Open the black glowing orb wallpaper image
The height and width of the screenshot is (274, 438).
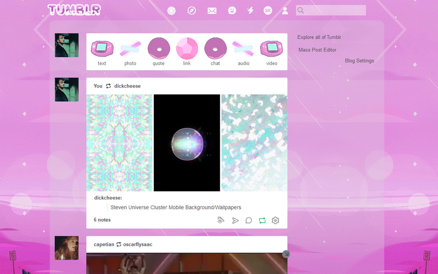coord(187,142)
